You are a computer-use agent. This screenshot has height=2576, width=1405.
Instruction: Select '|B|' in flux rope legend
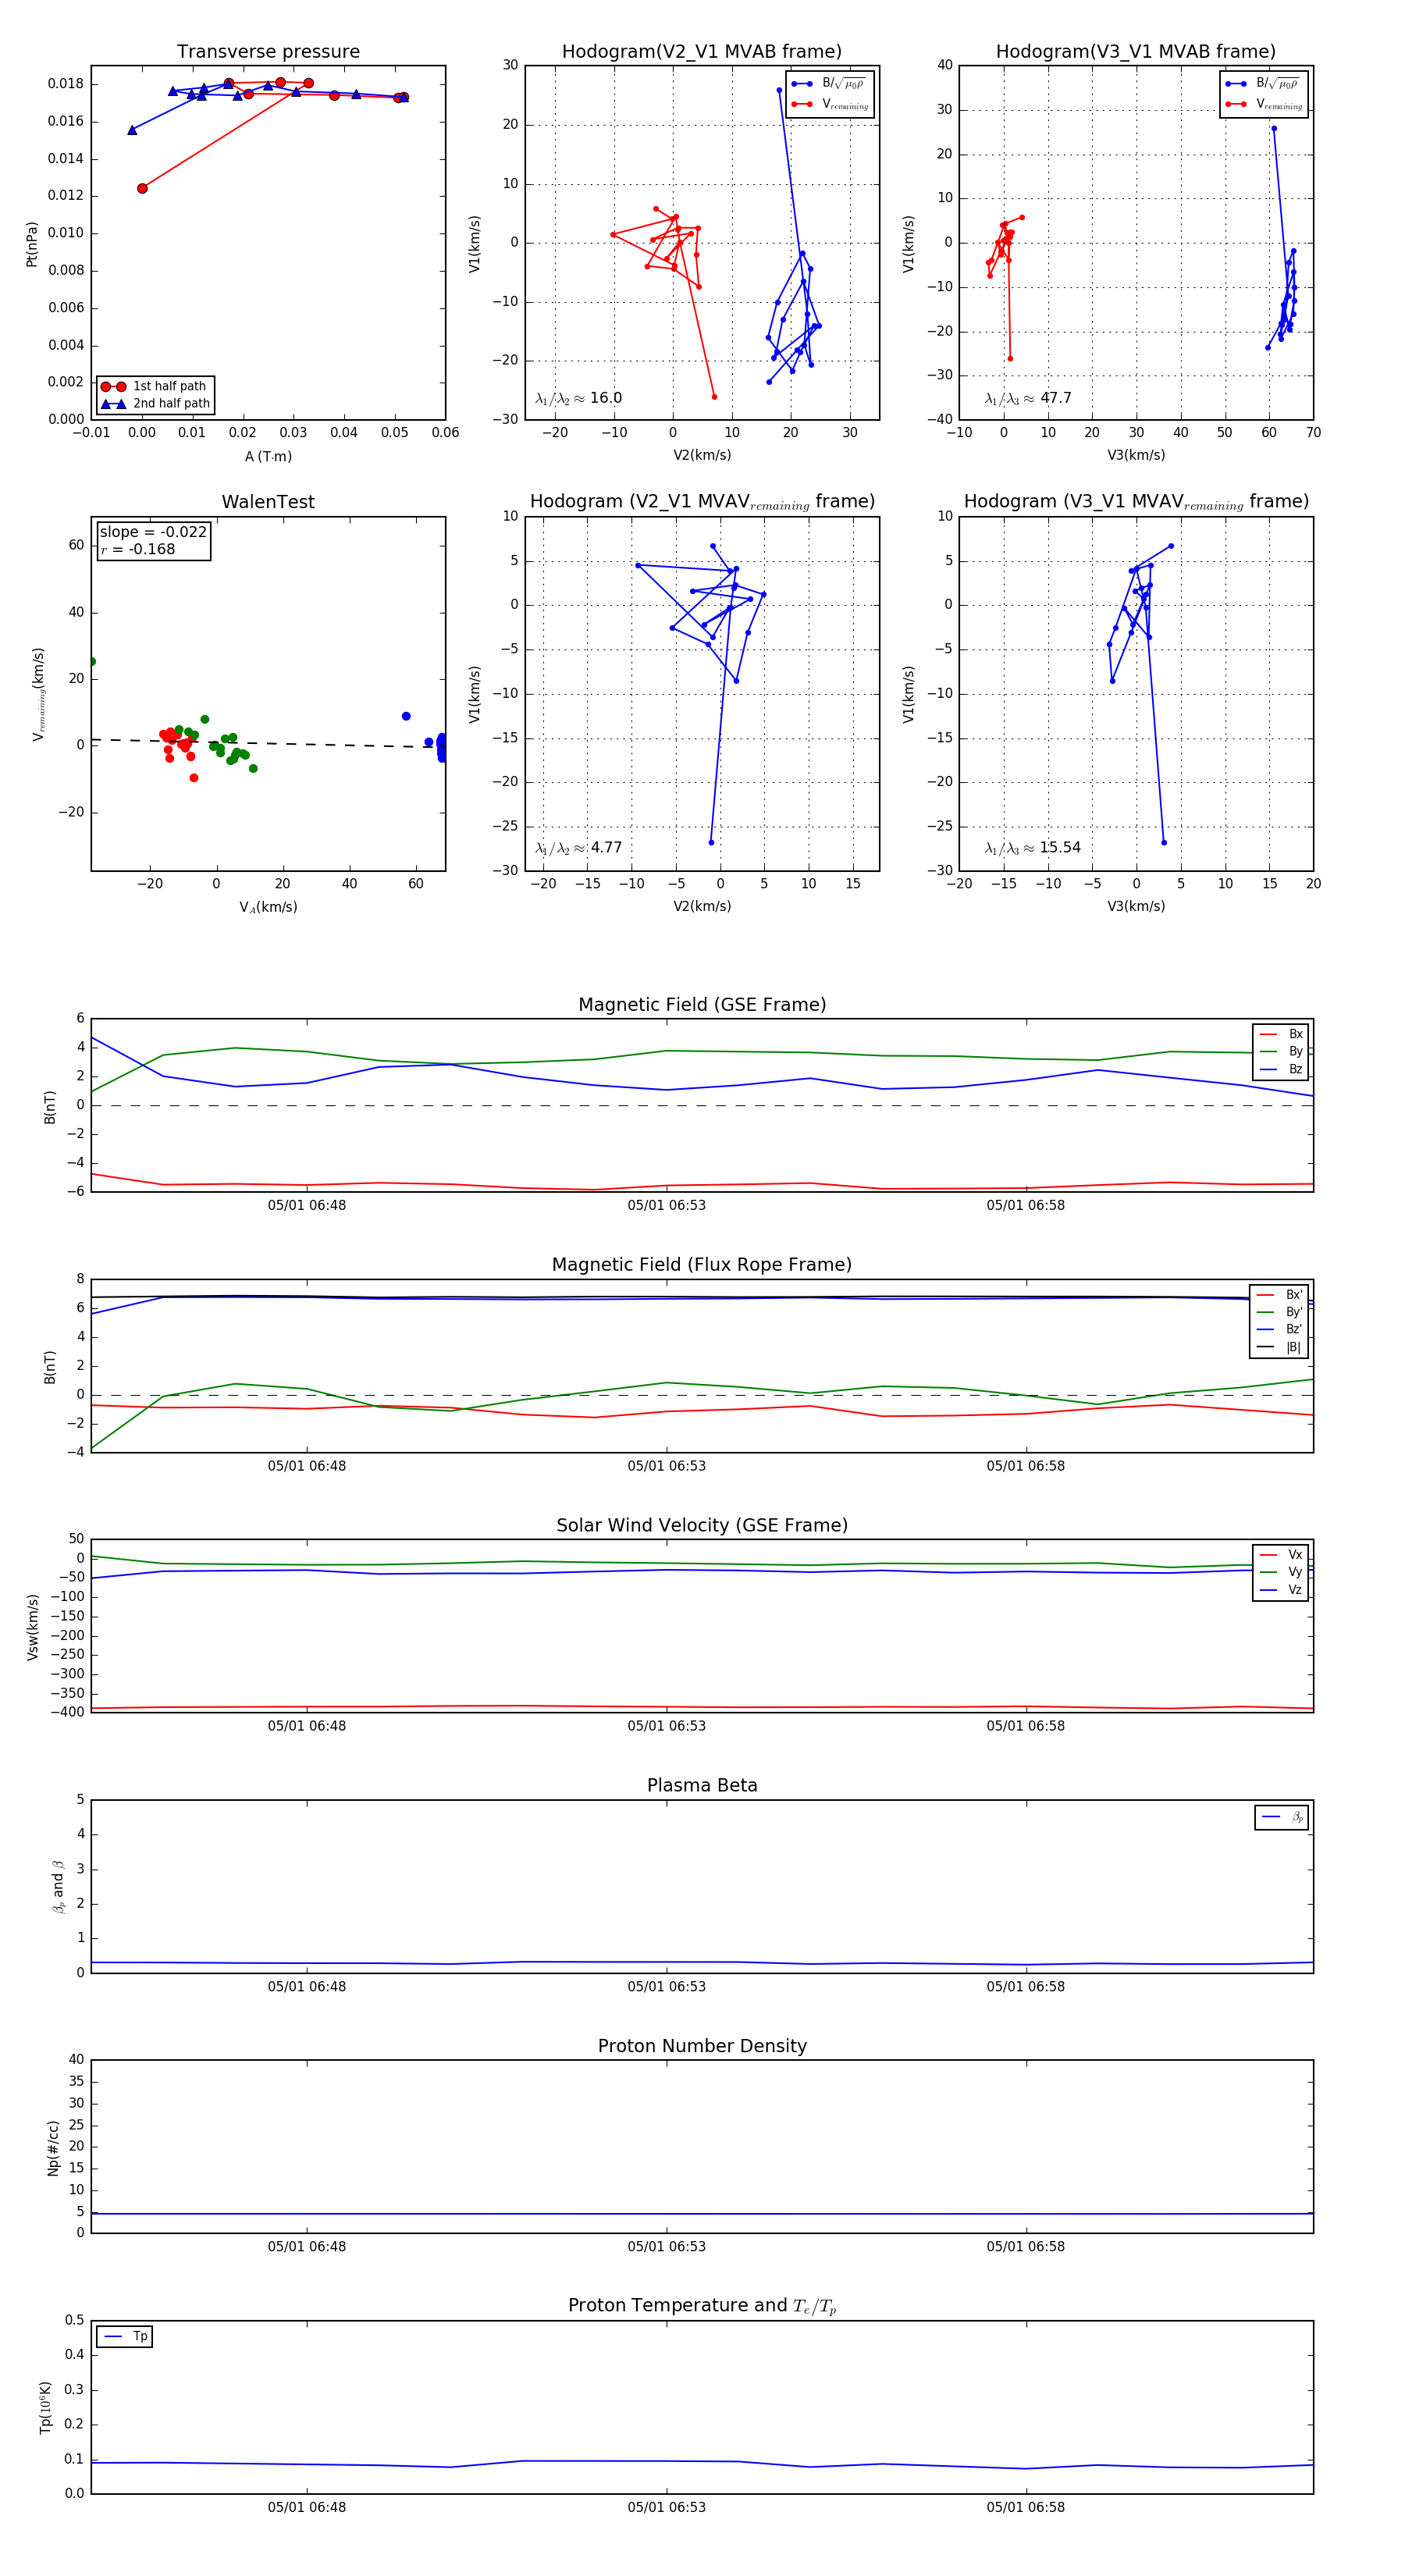coord(1280,1347)
